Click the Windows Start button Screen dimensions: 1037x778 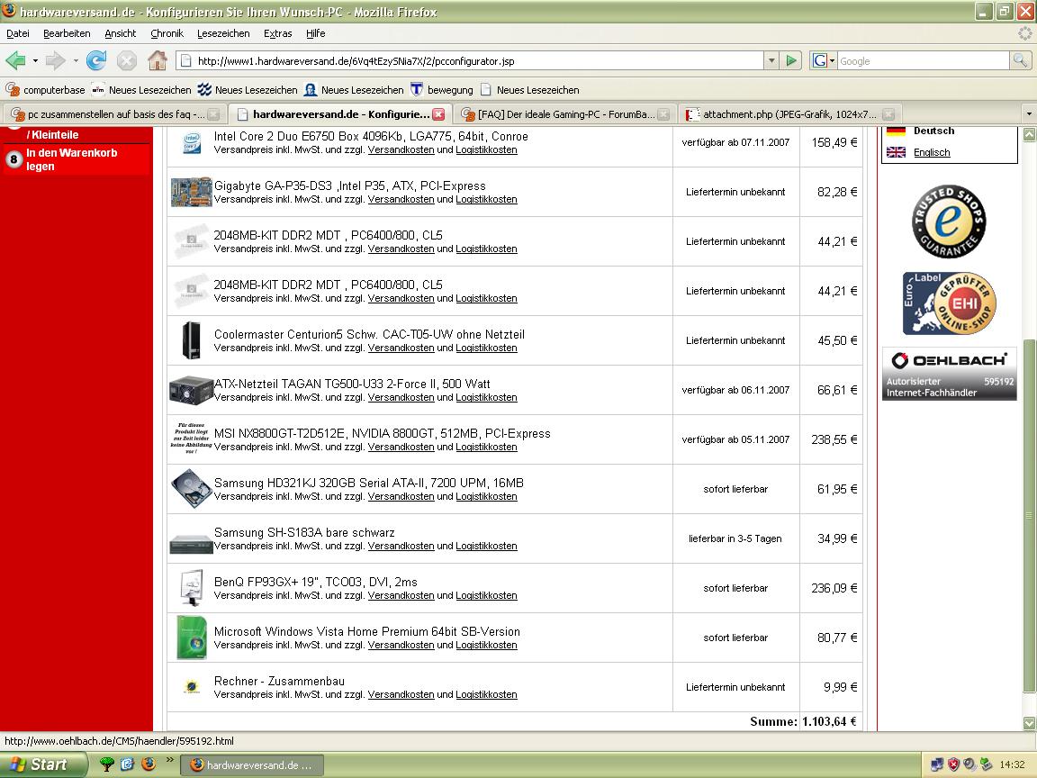pos(41,764)
